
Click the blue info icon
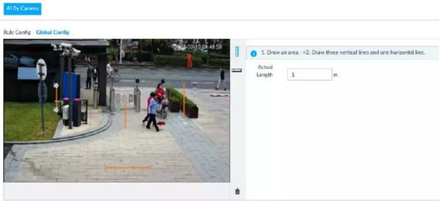click(253, 53)
